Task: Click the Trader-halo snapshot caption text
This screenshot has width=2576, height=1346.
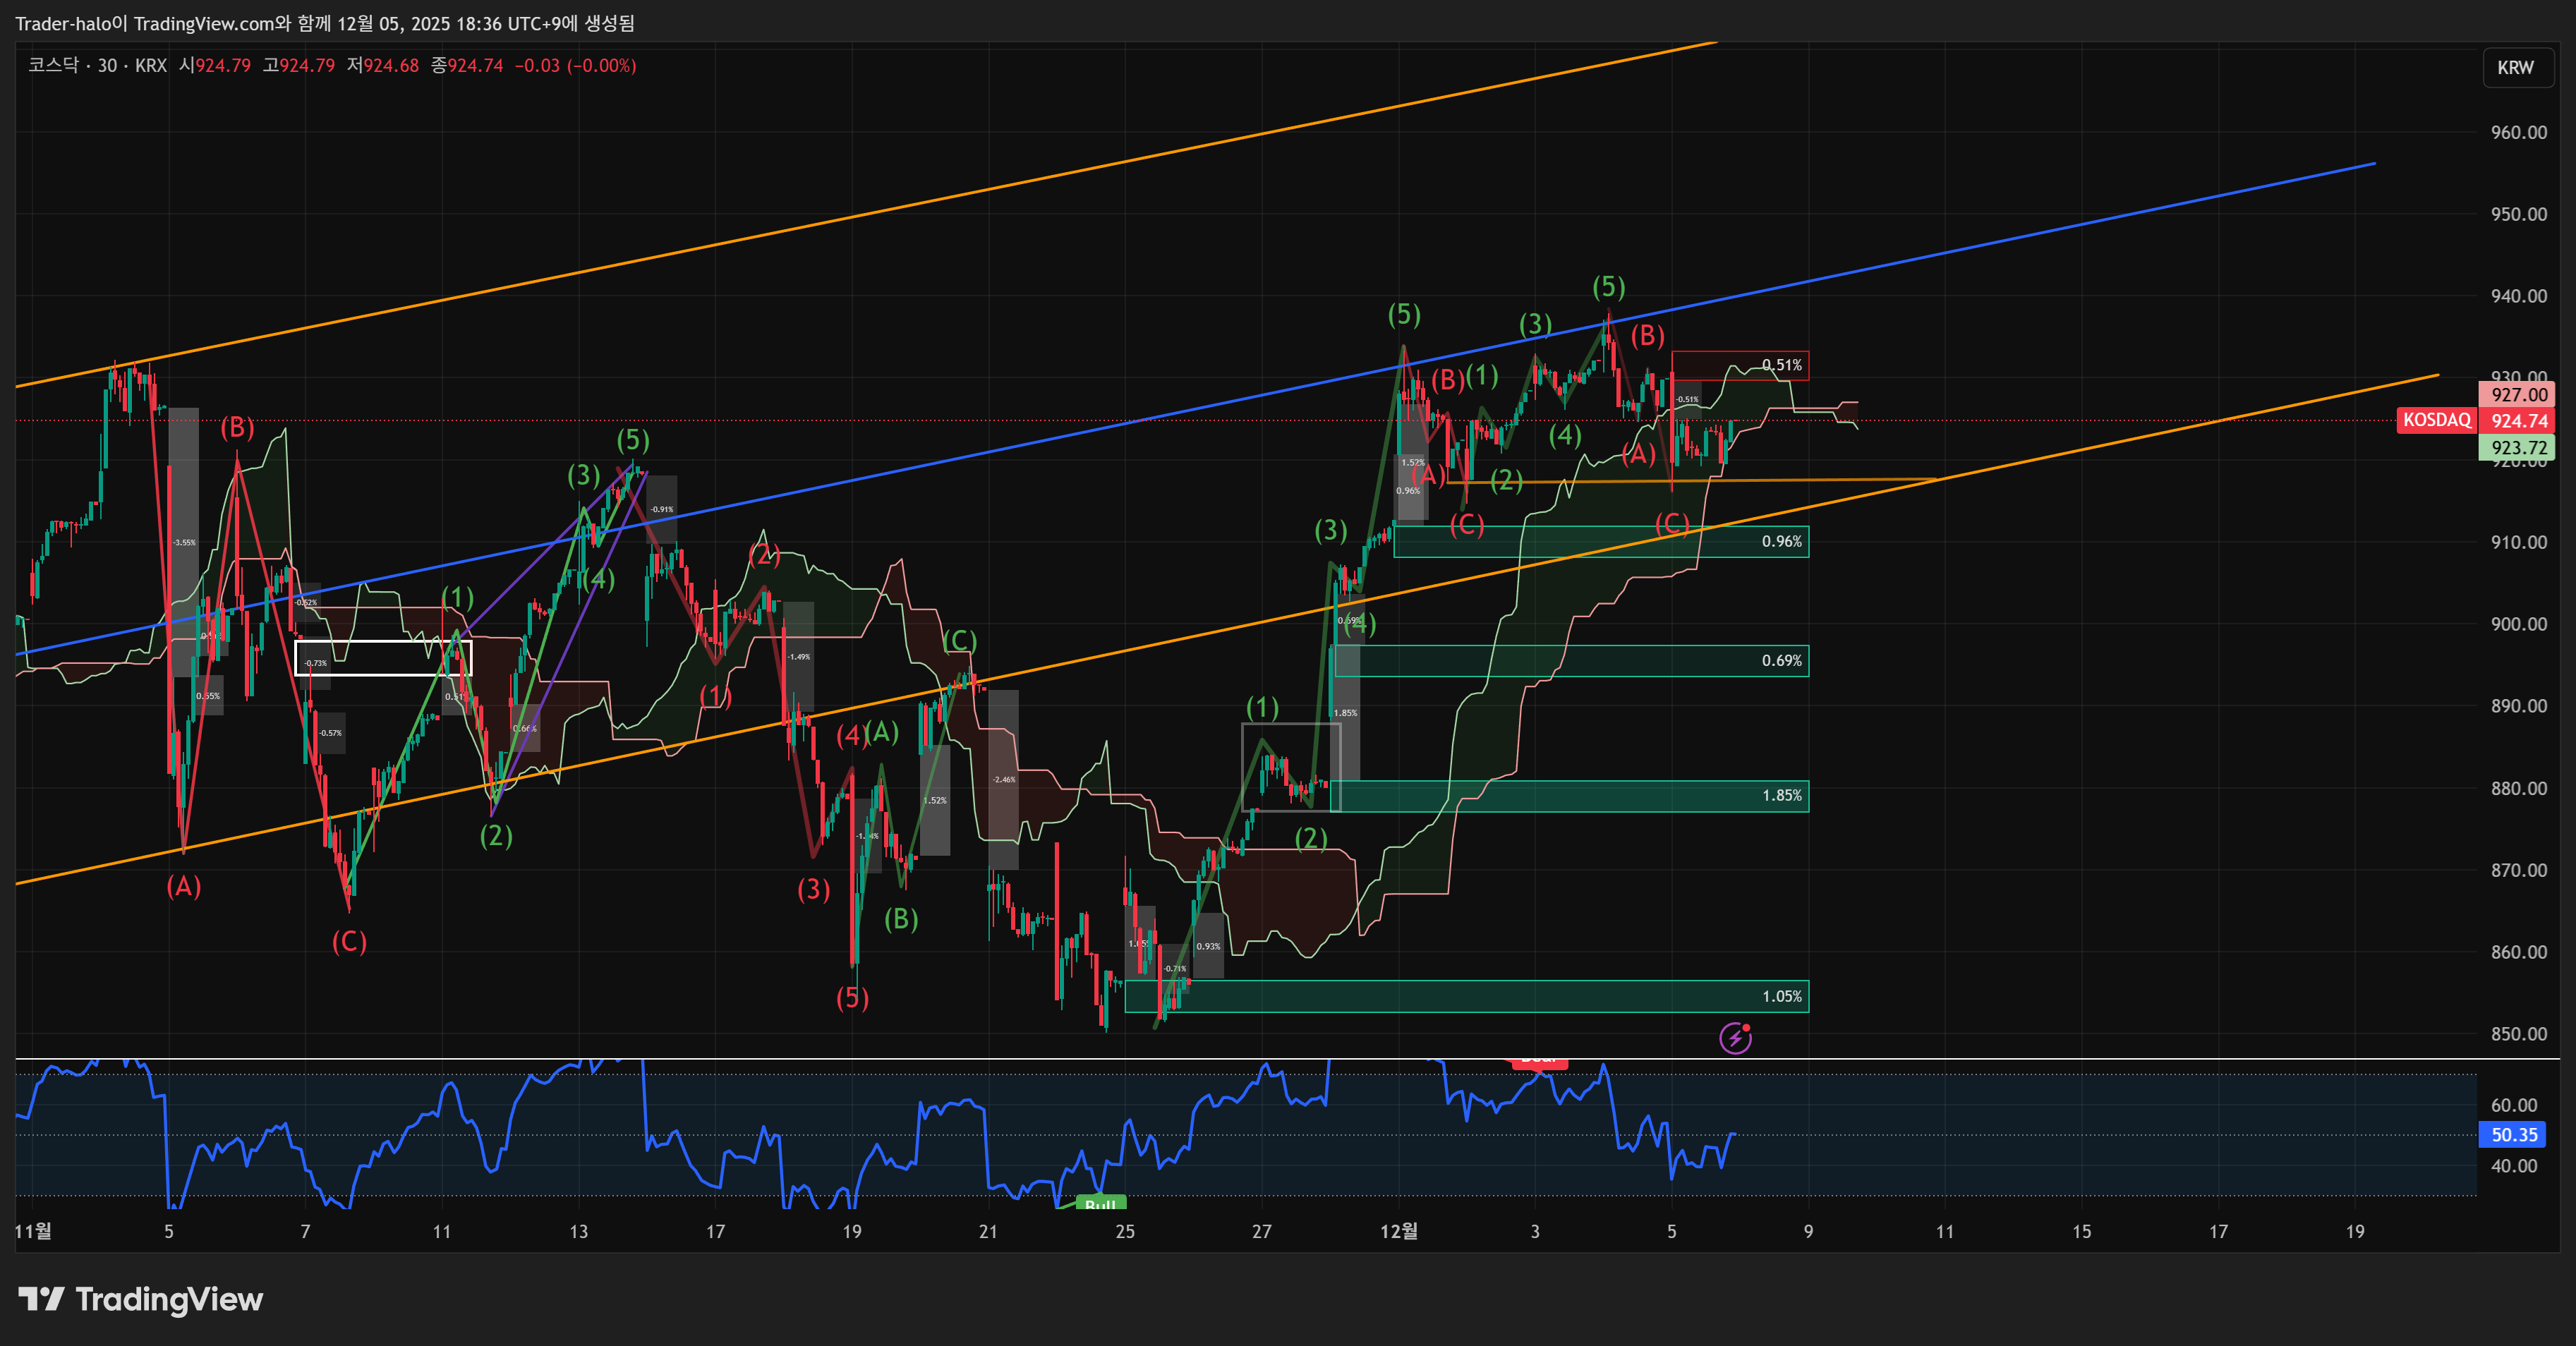Action: click(324, 23)
